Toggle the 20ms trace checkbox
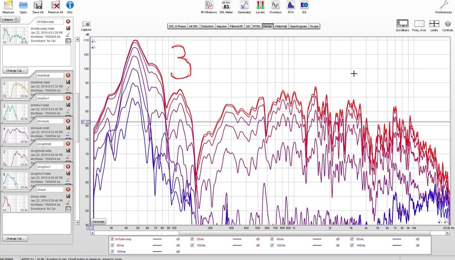The height and width of the screenshot is (260, 455). click(x=192, y=239)
